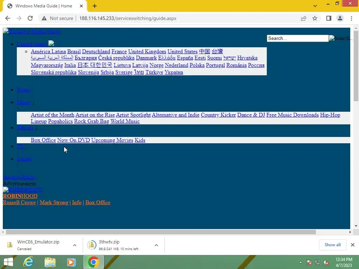
Task: Close the Windows Media Guide tab
Action: [81, 6]
